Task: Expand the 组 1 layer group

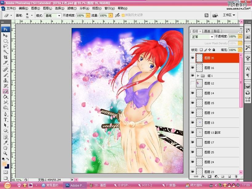Action: coord(198,75)
